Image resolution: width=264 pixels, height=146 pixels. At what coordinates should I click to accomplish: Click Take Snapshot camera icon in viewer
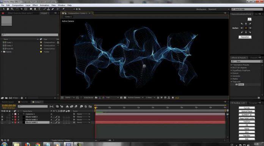pos(96,98)
